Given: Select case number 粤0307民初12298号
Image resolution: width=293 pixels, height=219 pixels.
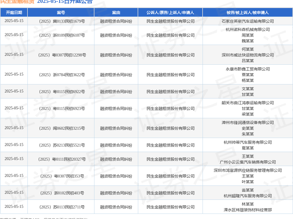Looking at the screenshot, I should point(69,55).
